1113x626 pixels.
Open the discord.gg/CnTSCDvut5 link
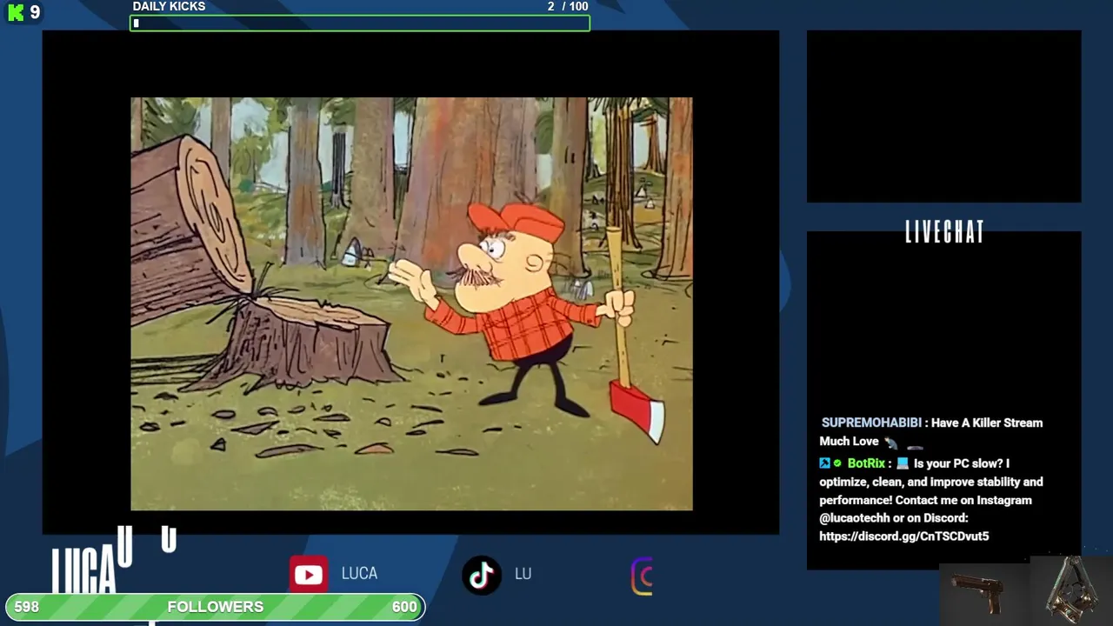tap(904, 536)
